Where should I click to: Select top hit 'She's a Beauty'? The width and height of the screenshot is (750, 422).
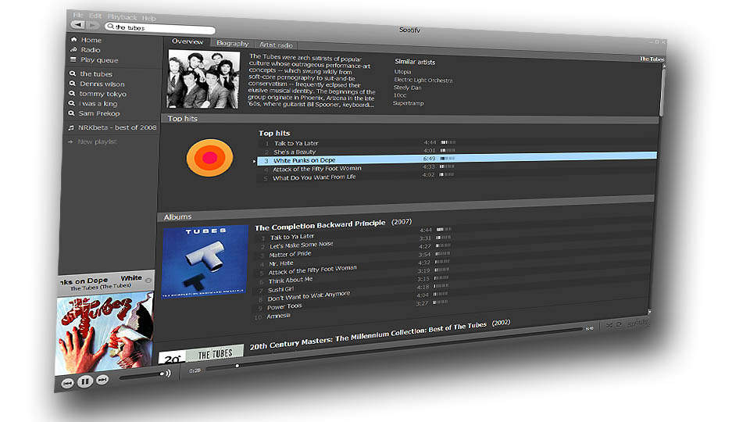tap(295, 152)
